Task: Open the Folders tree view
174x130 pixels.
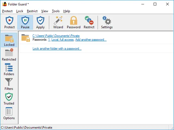Action: pyautogui.click(x=9, y=69)
